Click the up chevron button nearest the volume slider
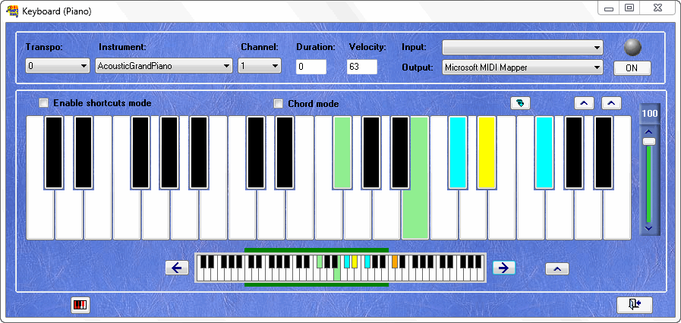 [611, 103]
